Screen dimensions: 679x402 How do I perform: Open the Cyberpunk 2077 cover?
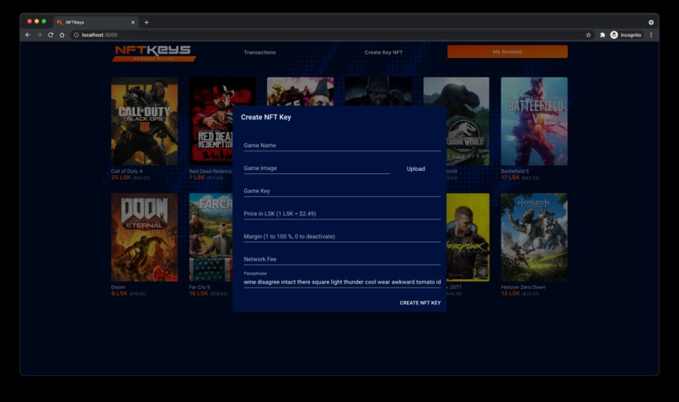[x=468, y=237]
